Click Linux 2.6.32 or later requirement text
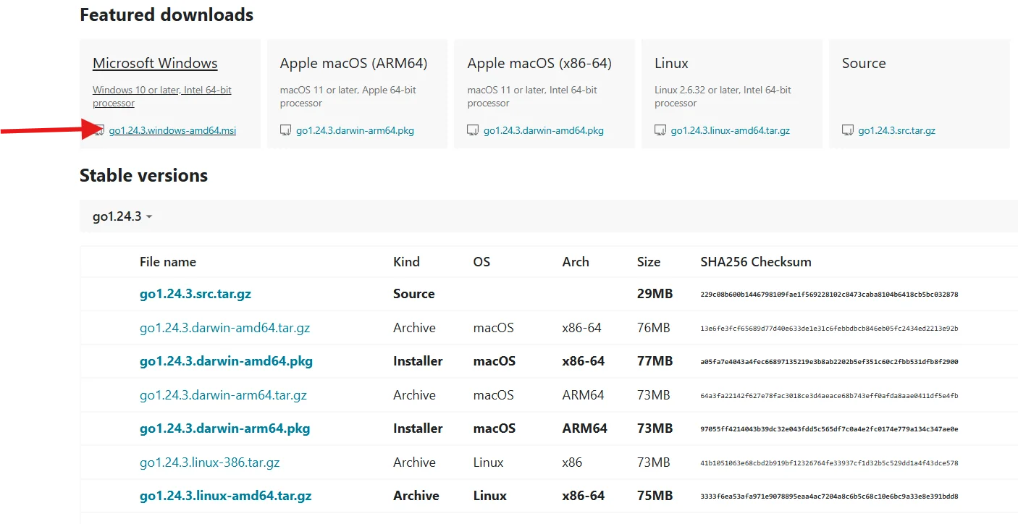1018x524 pixels. (723, 96)
